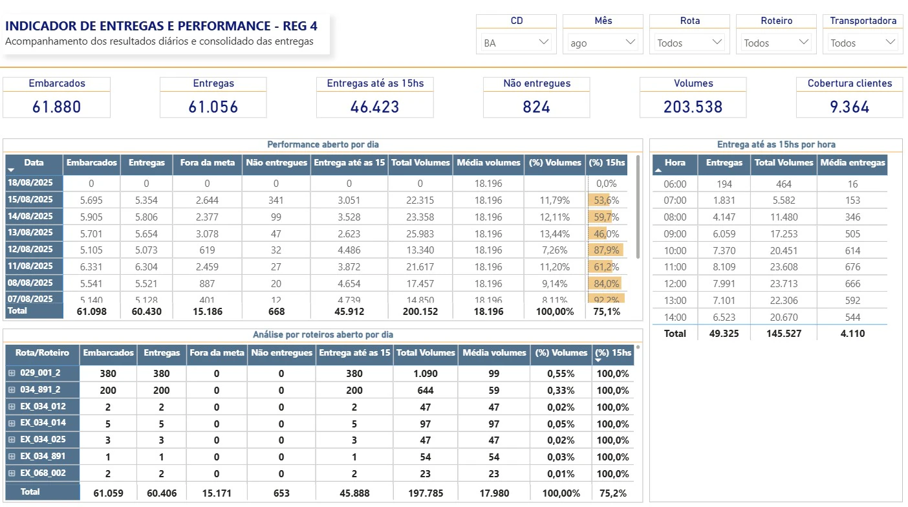The width and height of the screenshot is (908, 507).
Task: Sort hourly table by Entregas header
Action: [724, 163]
